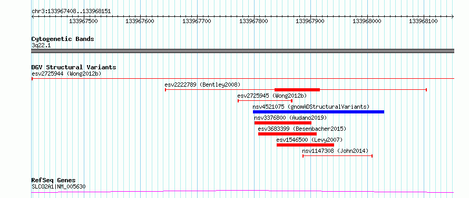Click the RefSeq Genes track title

tap(53, 181)
